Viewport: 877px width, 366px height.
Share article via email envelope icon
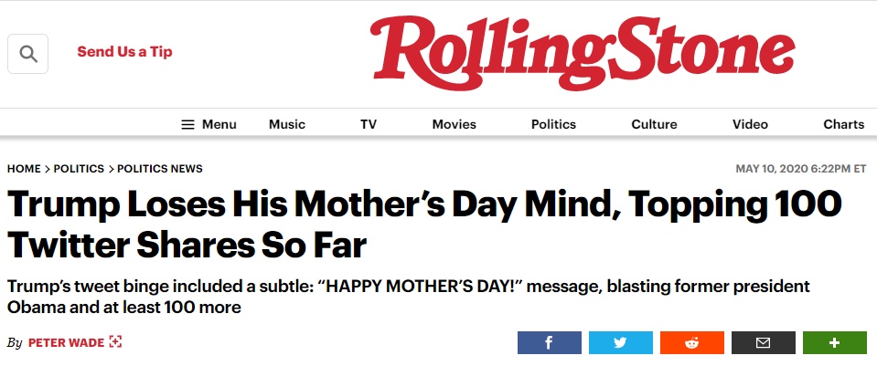point(763,343)
